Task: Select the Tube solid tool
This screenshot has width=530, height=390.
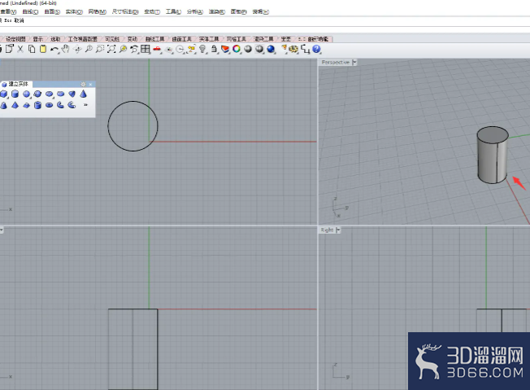Action: coord(38,105)
